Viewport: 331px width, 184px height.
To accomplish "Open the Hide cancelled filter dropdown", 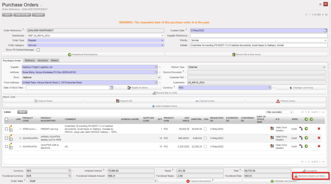I will click(x=279, y=112).
